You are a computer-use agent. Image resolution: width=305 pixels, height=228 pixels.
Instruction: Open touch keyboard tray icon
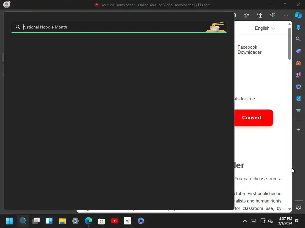(x=253, y=221)
